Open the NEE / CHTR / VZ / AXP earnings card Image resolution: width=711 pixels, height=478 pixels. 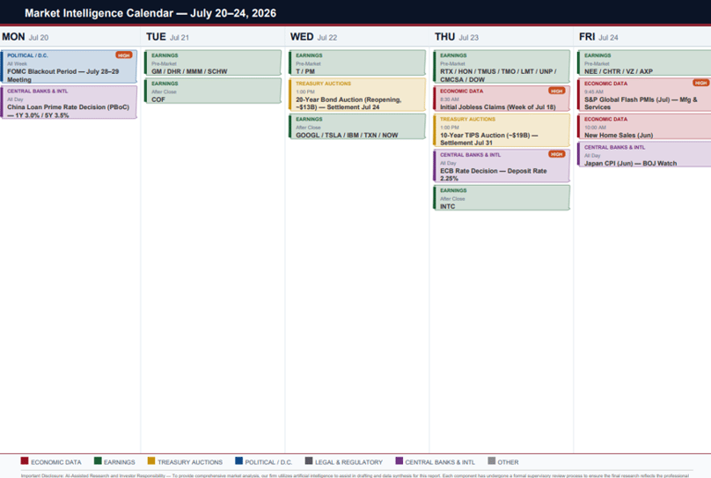[644, 63]
